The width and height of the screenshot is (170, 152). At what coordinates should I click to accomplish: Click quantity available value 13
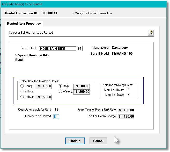(x=56, y=110)
